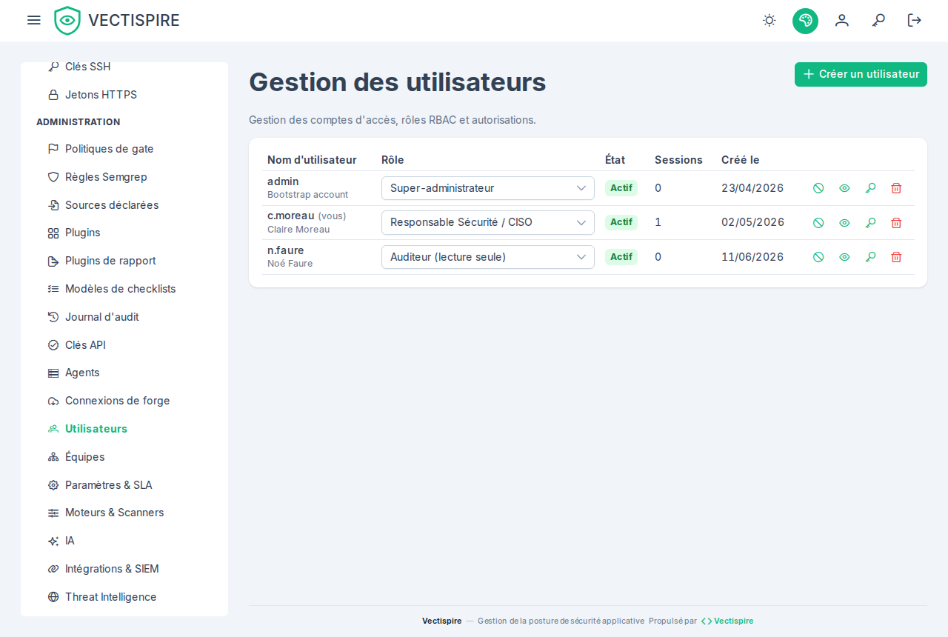Click the Vectispire shield logo
Image resolution: width=948 pixels, height=637 pixels.
[67, 21]
